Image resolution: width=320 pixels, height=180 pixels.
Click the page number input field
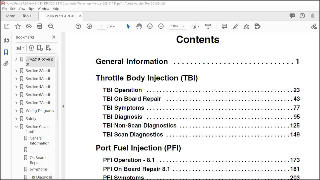(101, 26)
